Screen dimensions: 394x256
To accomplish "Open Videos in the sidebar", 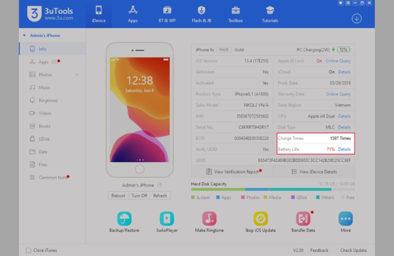I will (52, 113).
